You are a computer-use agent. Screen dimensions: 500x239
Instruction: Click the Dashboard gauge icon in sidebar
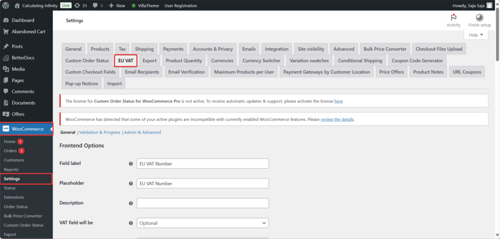[x=6, y=20]
